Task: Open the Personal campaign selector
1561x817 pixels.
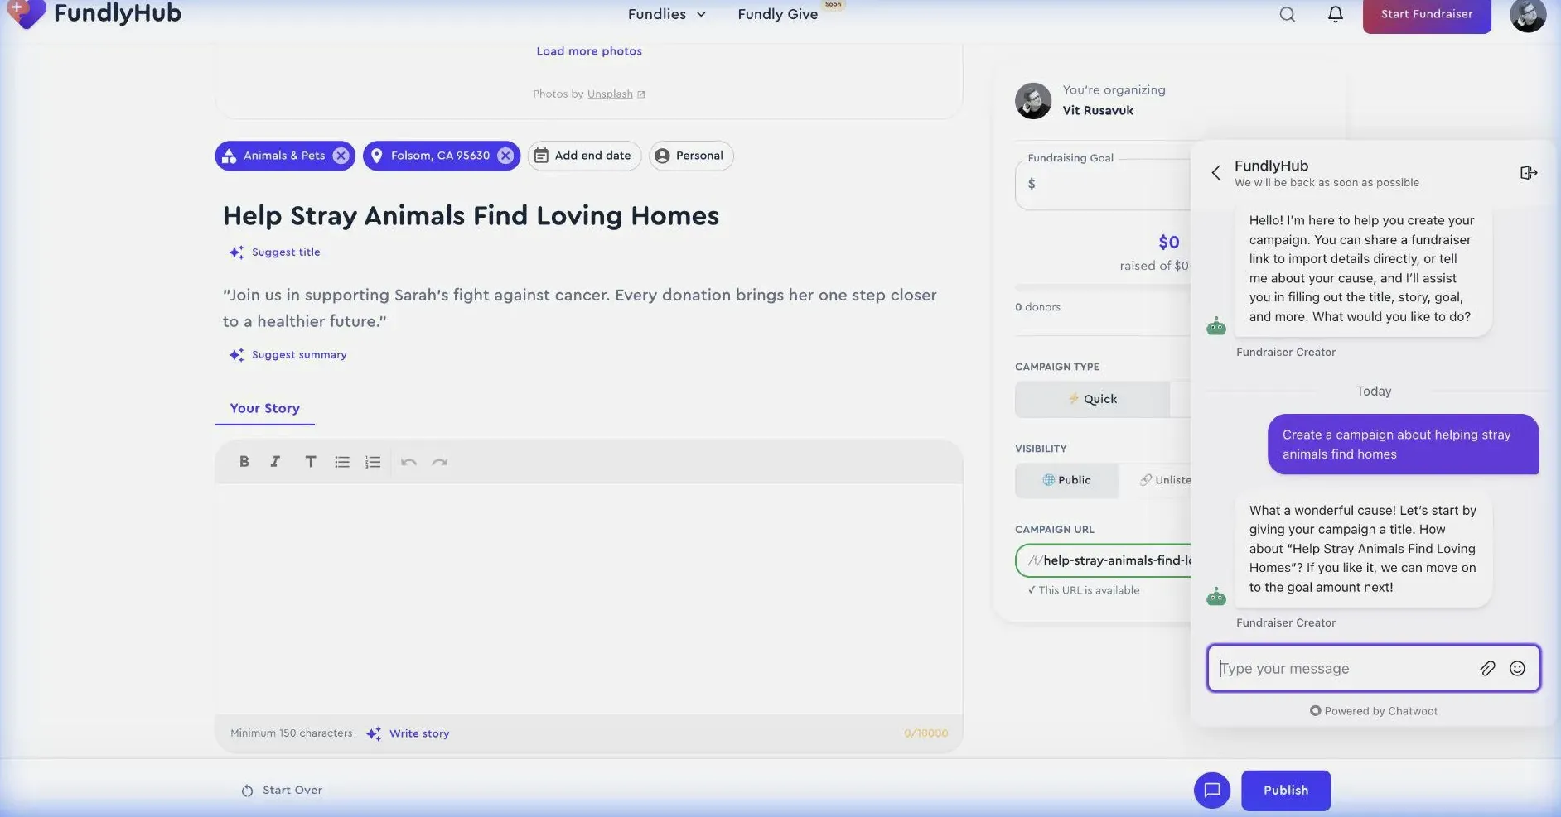Action: [x=690, y=156]
